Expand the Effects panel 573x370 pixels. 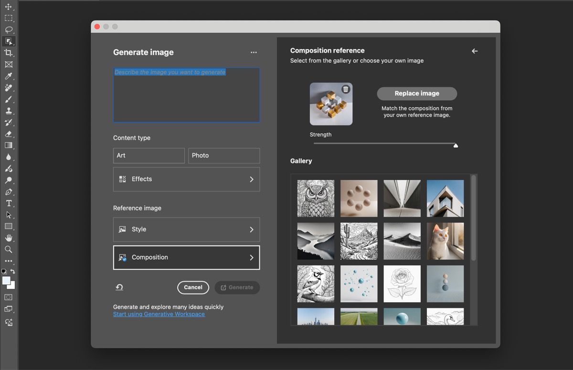pyautogui.click(x=186, y=179)
